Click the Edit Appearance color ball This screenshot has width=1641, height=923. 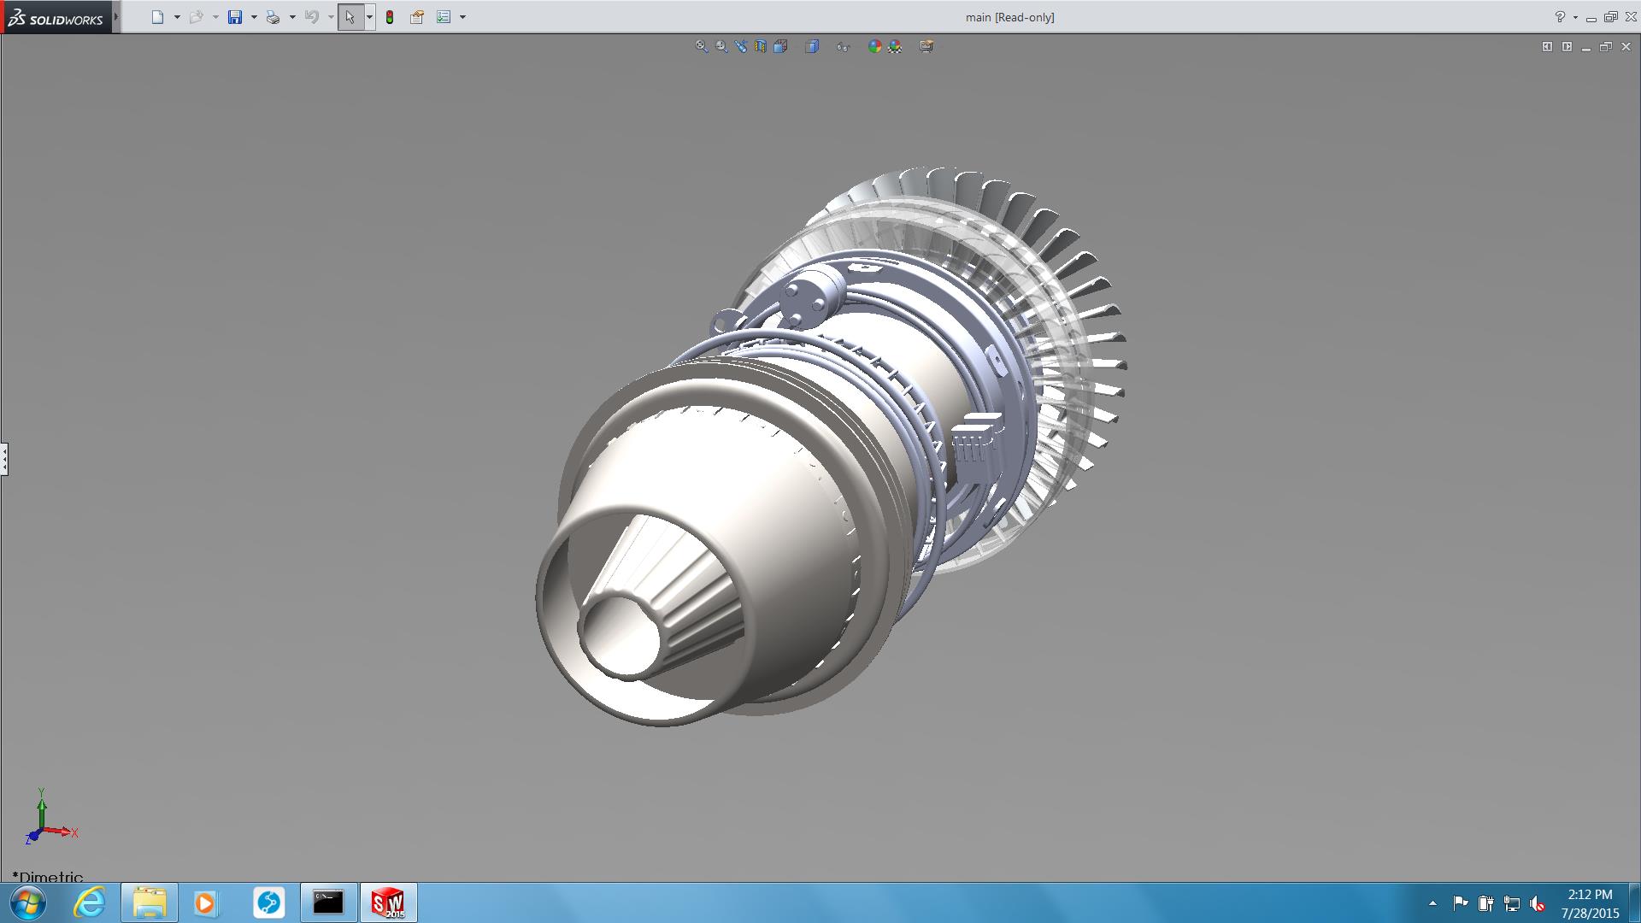point(874,46)
